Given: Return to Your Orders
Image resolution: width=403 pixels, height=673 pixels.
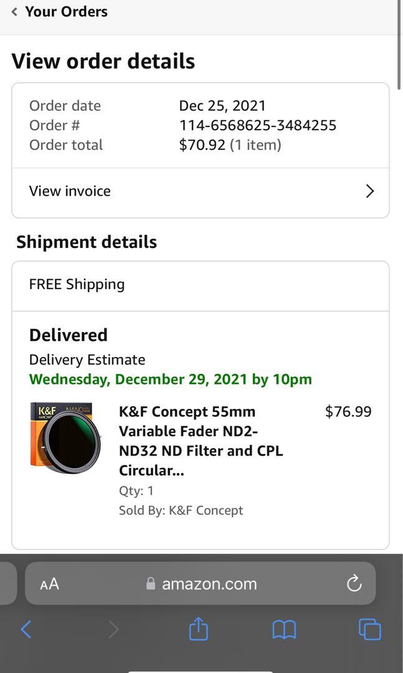Looking at the screenshot, I should [x=66, y=11].
